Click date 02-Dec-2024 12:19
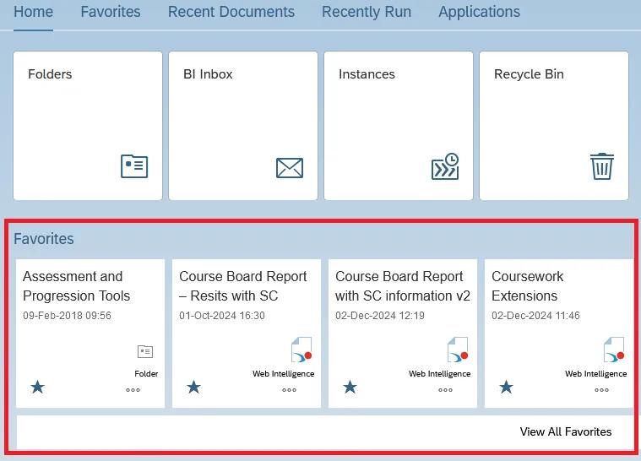 tap(380, 316)
